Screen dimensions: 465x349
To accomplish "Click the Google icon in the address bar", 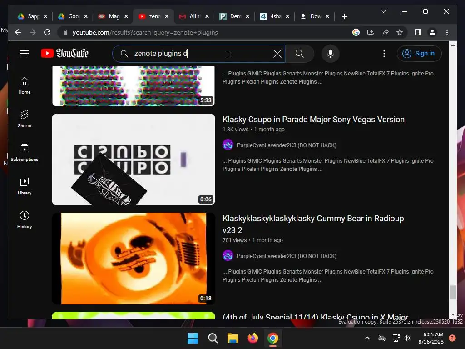I will coord(356,32).
